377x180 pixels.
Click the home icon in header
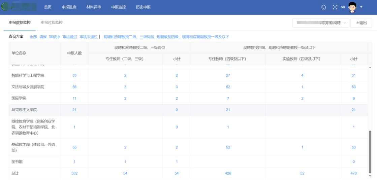pos(323,7)
